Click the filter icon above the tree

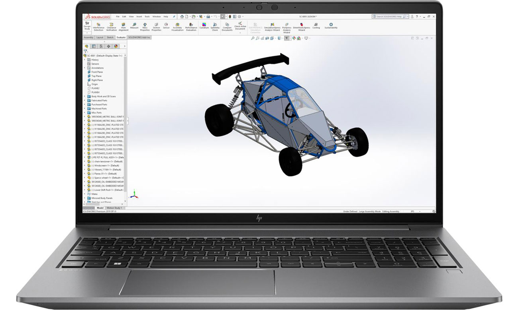pyautogui.click(x=86, y=51)
